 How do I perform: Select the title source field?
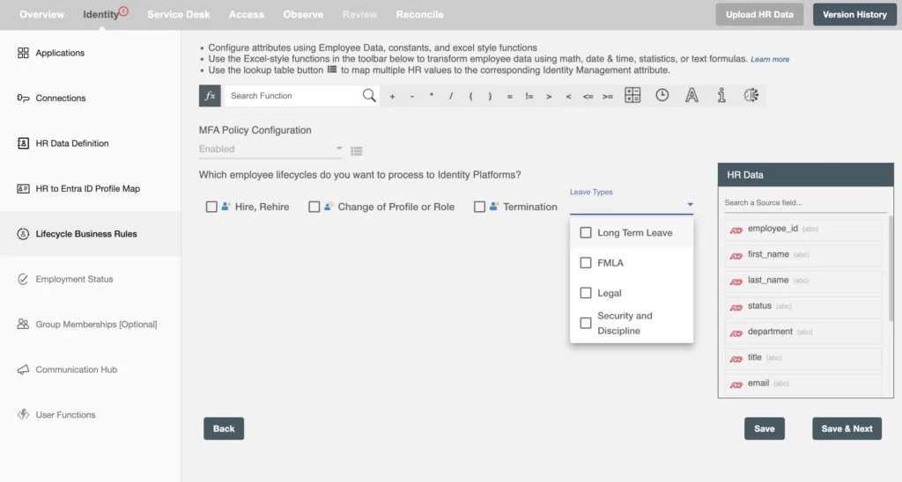pos(802,357)
